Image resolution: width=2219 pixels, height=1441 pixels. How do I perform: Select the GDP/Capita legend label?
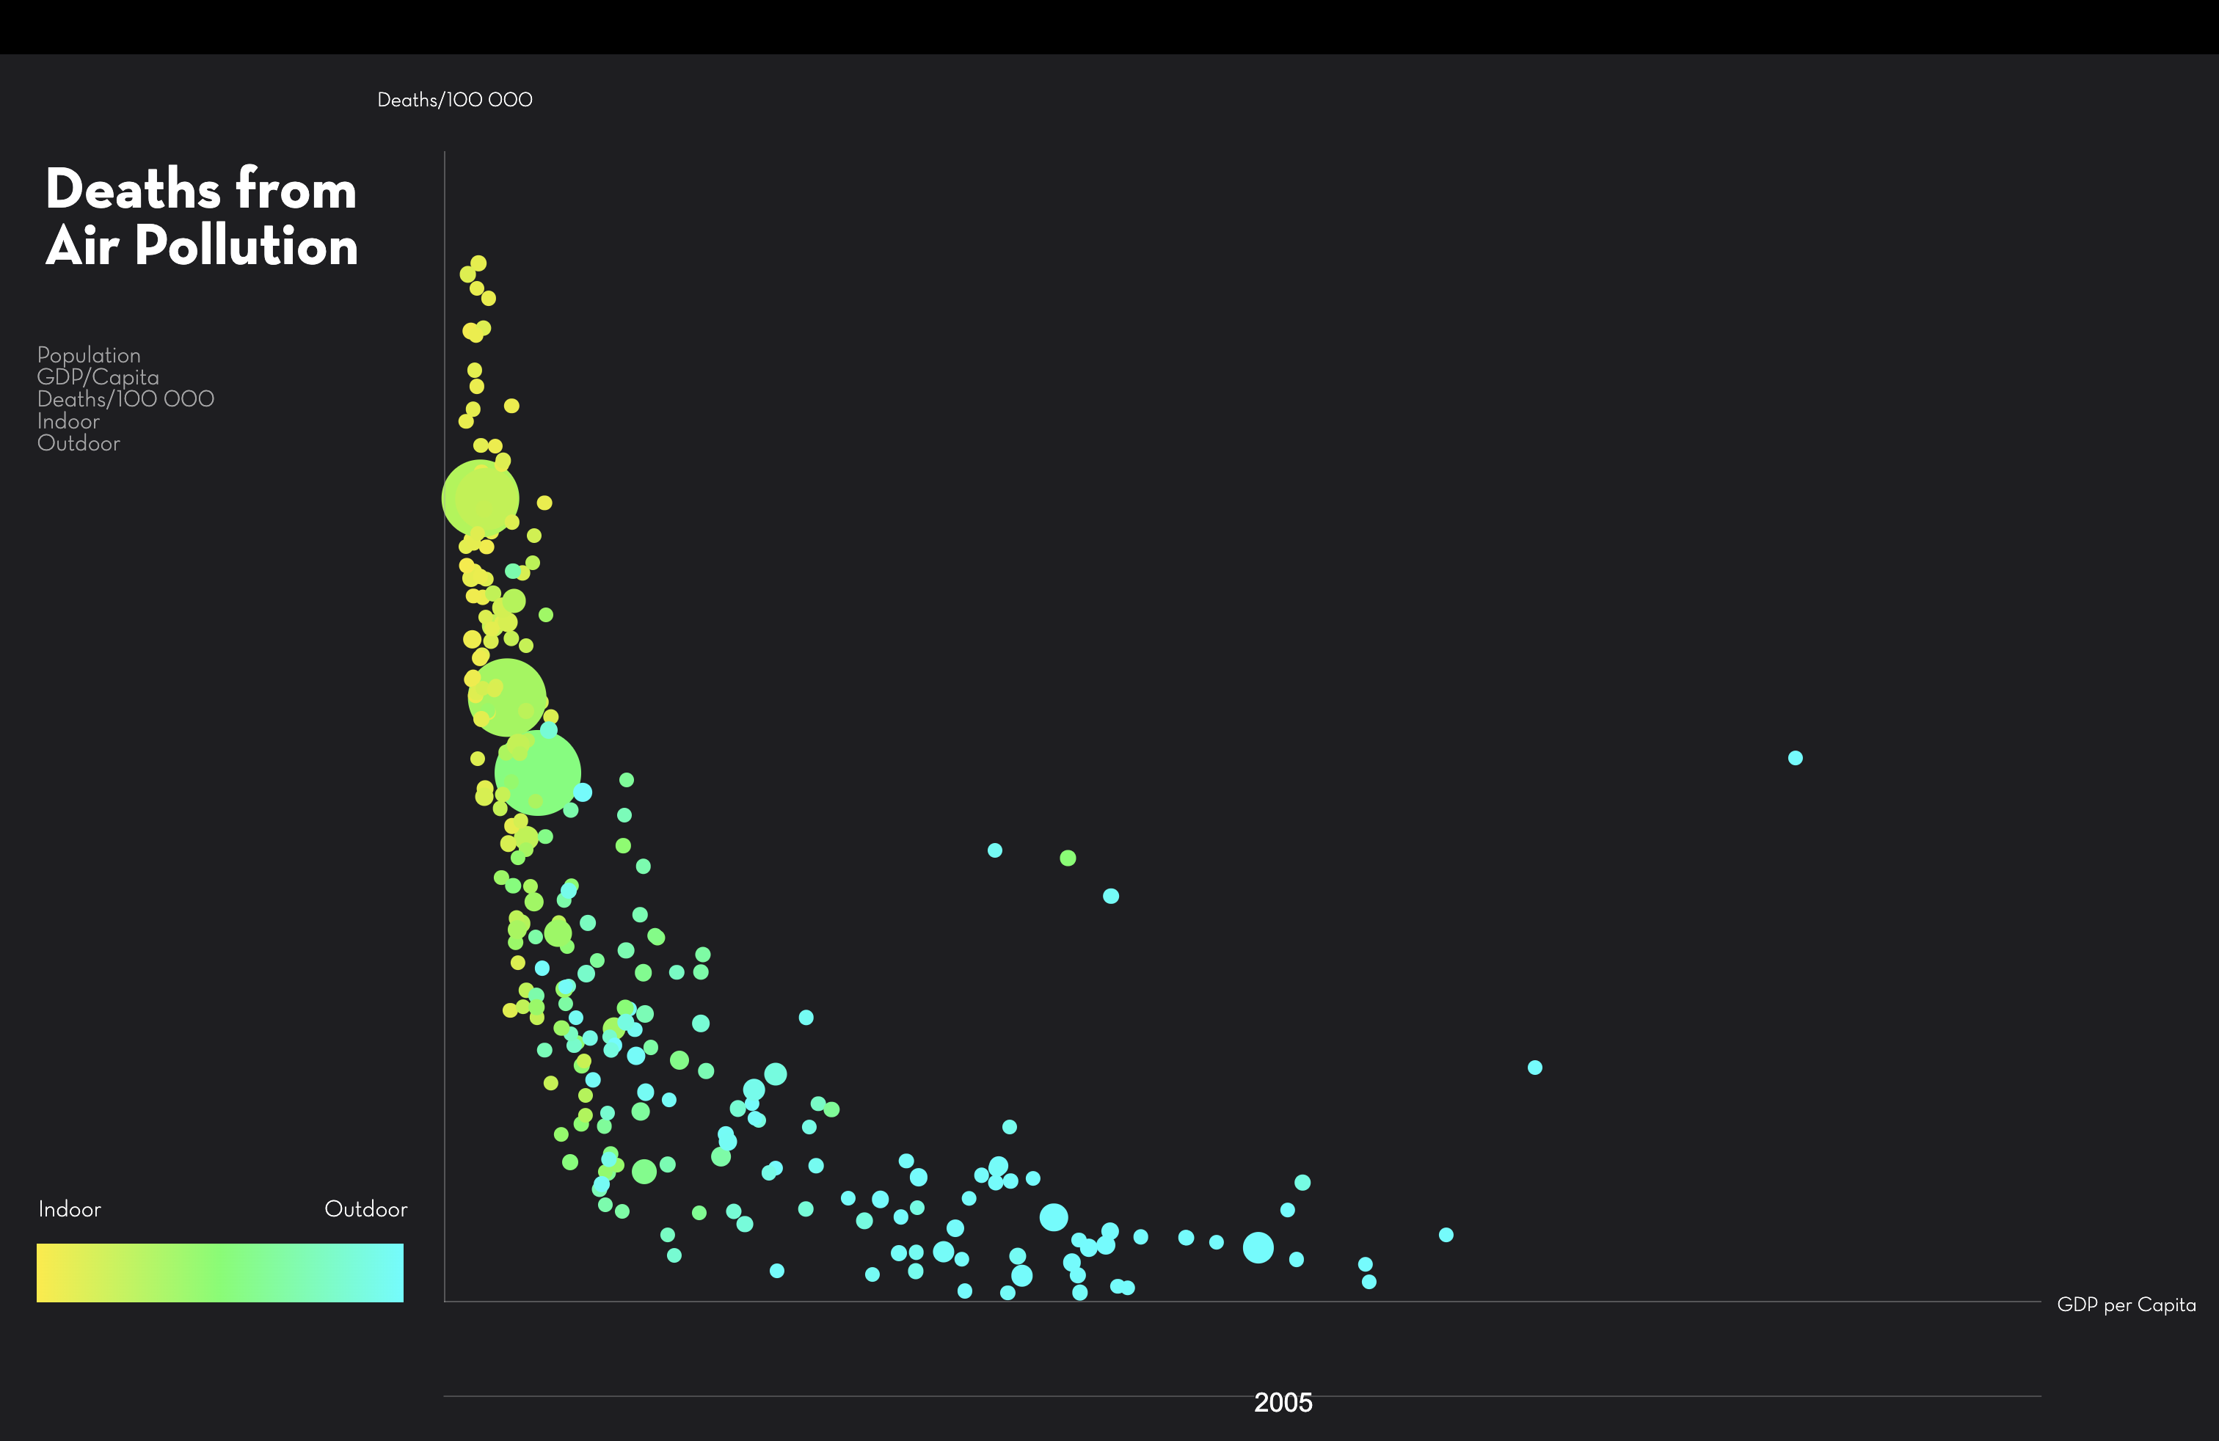point(98,376)
